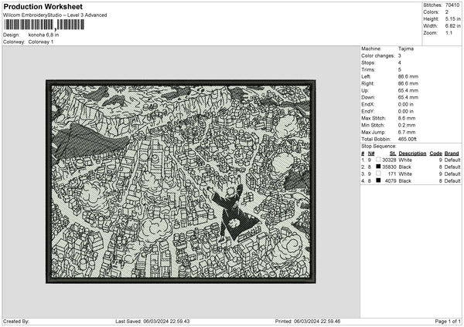Click the embroidery design preview image
Screen dimensions: 464x327
point(181,181)
